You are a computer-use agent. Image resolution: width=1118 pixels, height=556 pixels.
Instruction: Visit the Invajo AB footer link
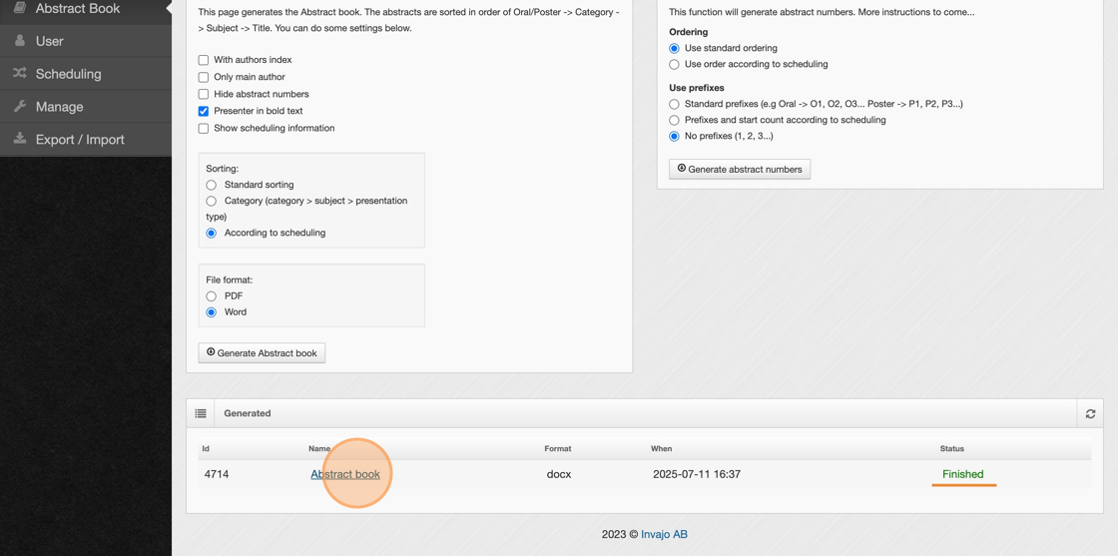tap(664, 534)
